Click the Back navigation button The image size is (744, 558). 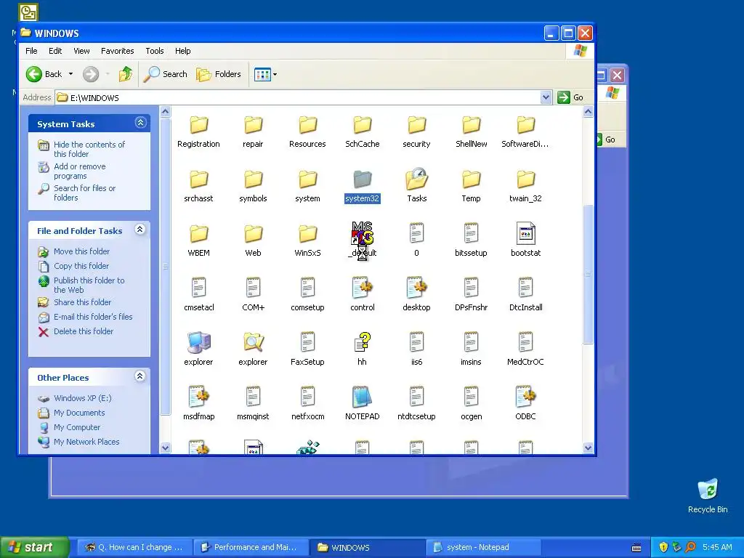tap(44, 74)
